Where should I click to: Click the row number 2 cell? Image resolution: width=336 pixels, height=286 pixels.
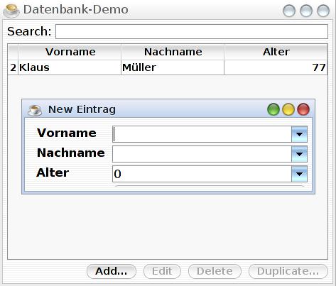pyautogui.click(x=13, y=67)
